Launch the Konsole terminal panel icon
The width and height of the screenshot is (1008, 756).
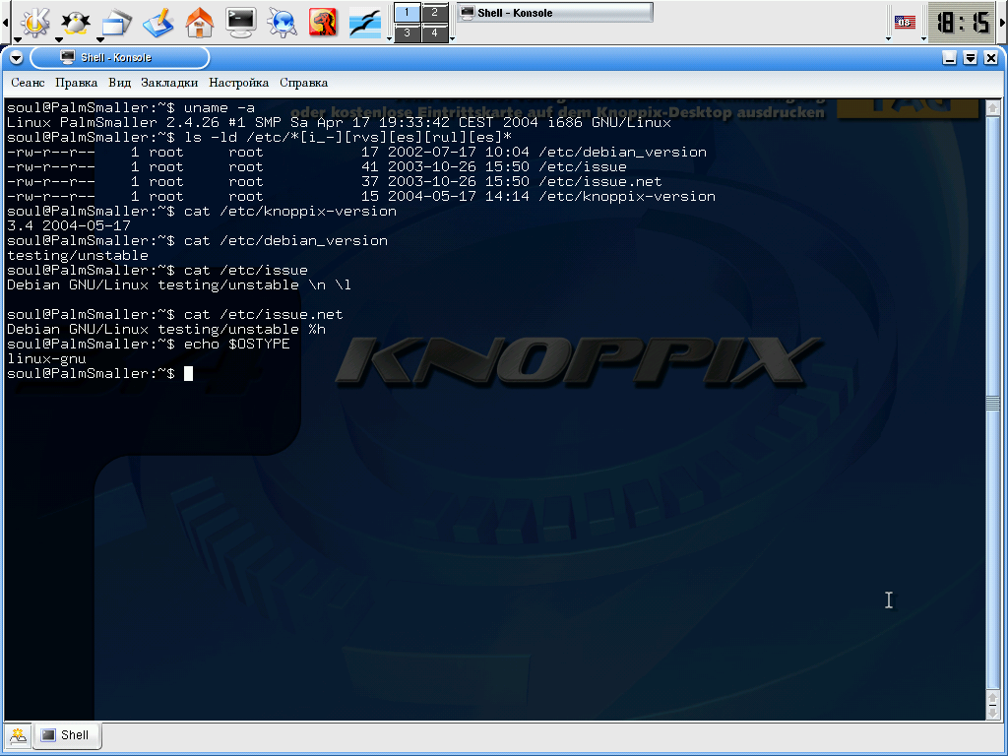pos(241,22)
